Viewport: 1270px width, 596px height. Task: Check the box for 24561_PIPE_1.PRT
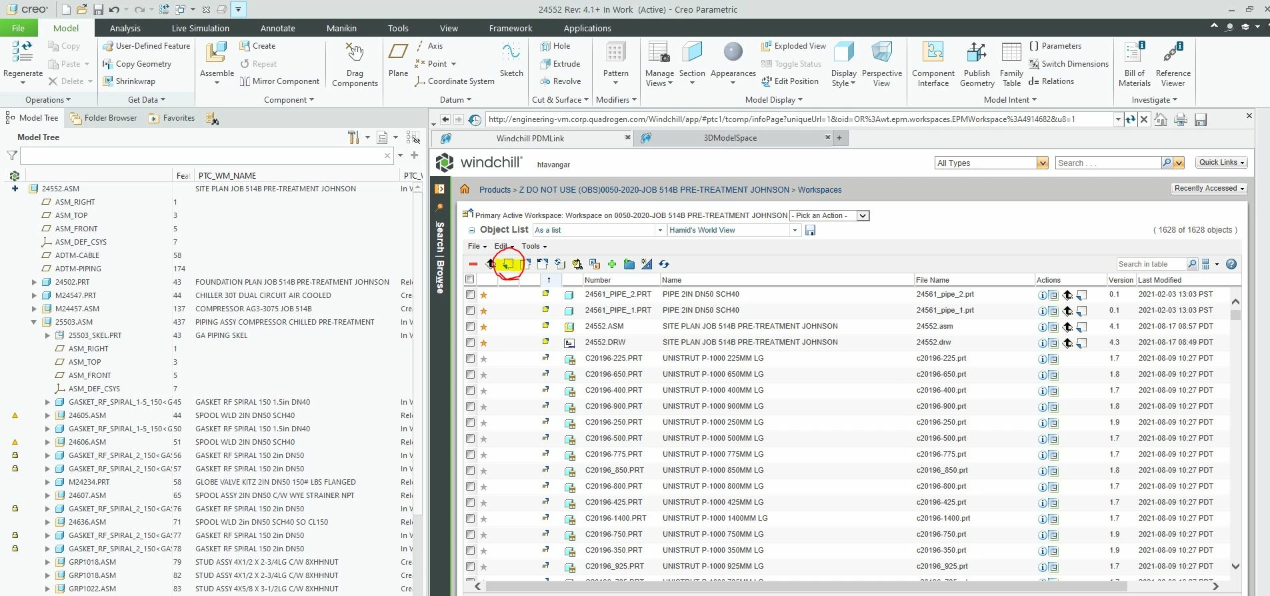pyautogui.click(x=470, y=310)
